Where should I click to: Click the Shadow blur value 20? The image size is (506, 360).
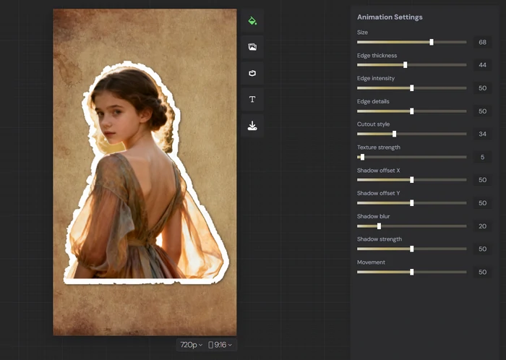pyautogui.click(x=482, y=226)
